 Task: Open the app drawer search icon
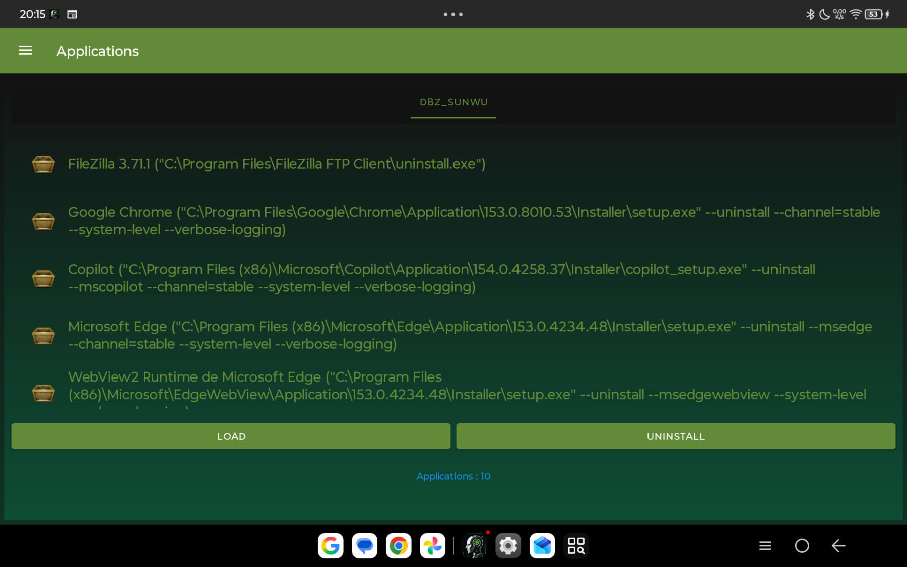576,545
